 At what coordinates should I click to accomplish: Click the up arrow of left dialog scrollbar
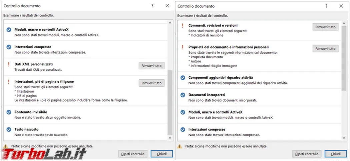click(170, 23)
